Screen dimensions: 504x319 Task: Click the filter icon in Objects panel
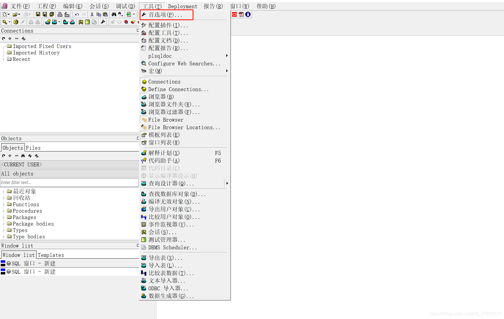(30, 156)
